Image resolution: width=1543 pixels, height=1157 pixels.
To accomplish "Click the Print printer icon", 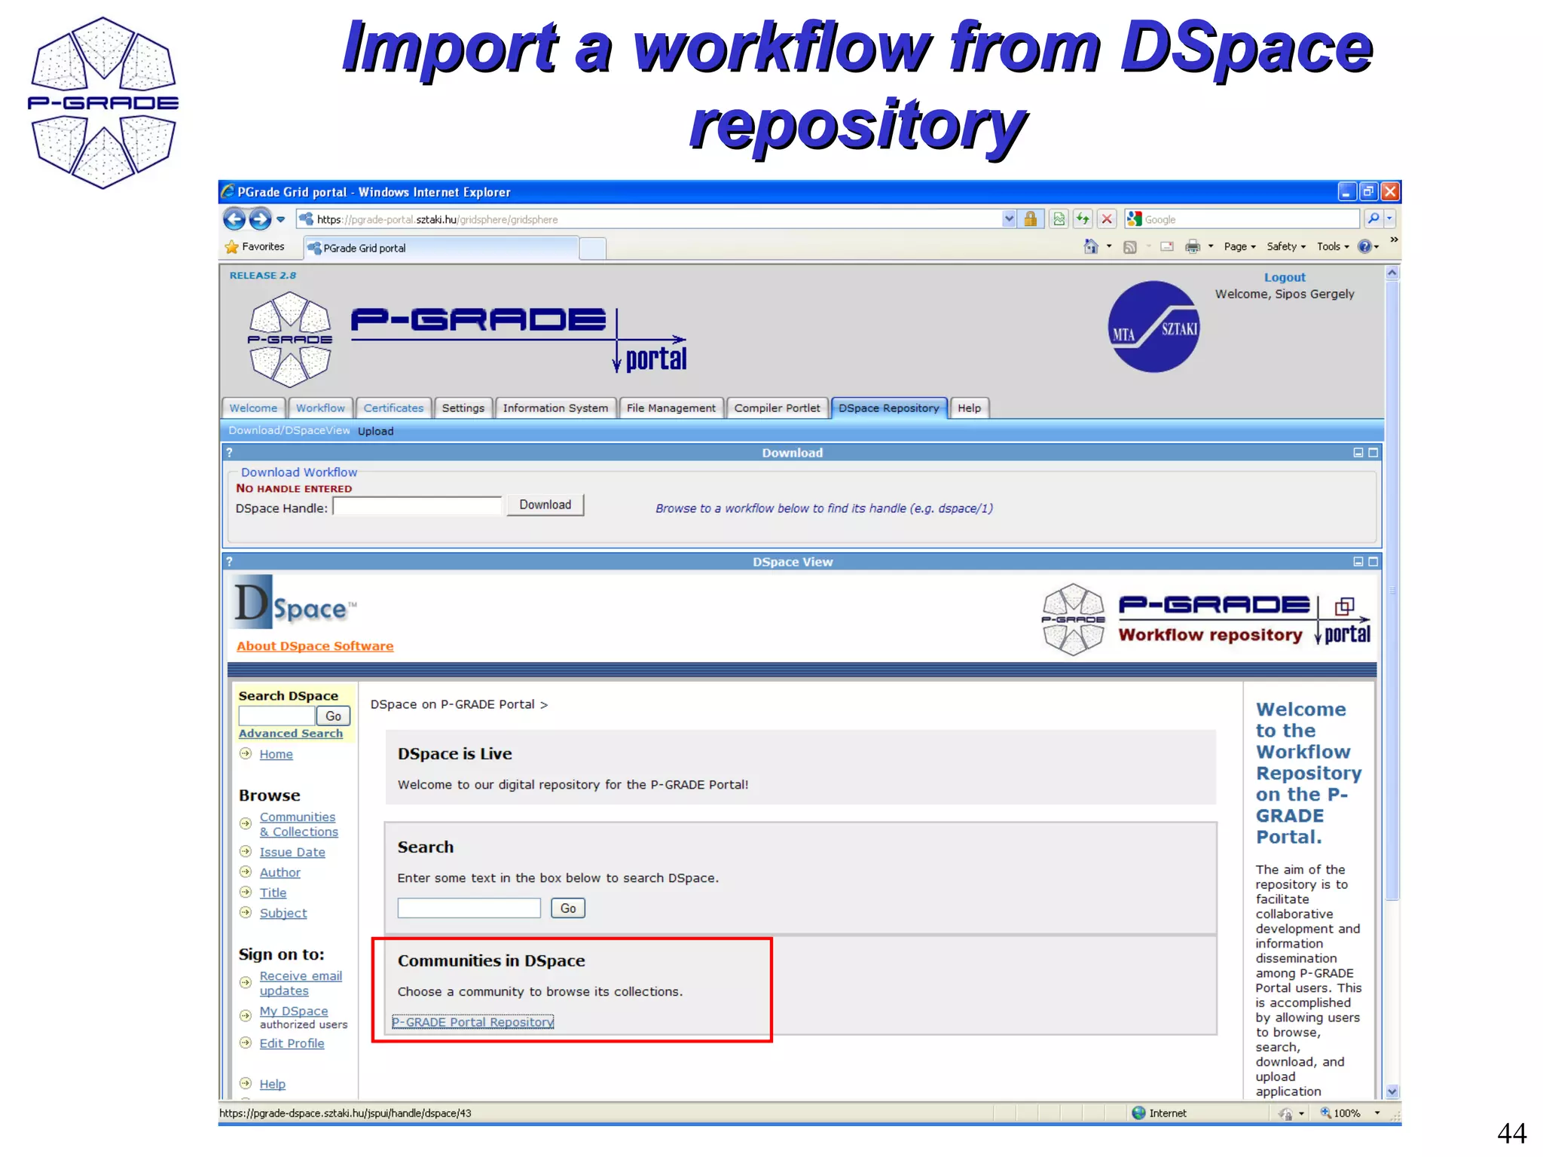I will pos(1193,246).
